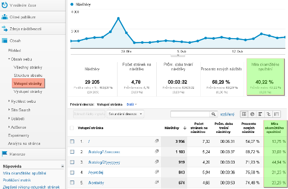Check the /vyprodej row checkbox
288x189 pixels.
[72, 173]
